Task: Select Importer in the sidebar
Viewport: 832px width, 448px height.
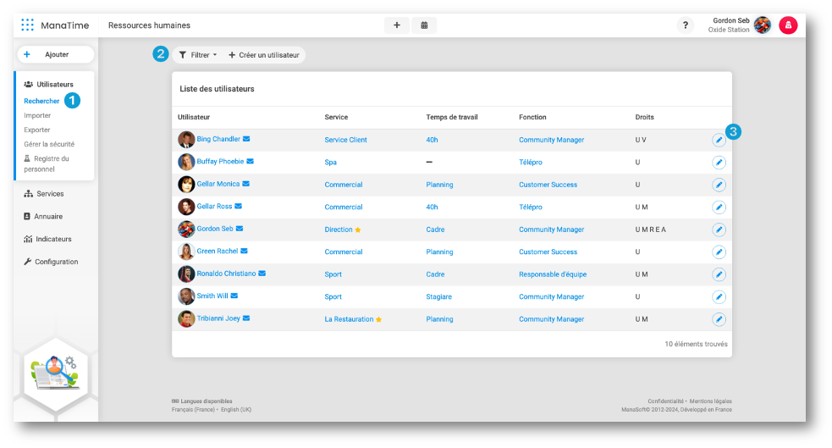Action: [37, 115]
